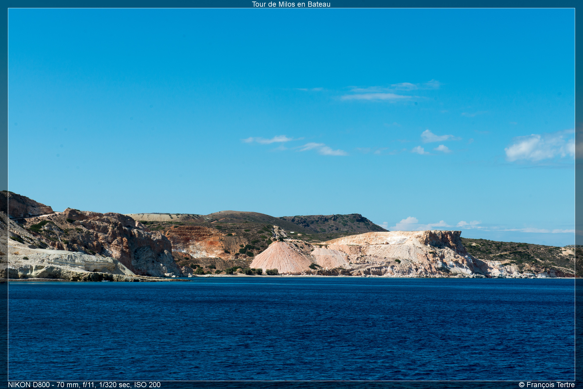Click the copyright text '© François Tertre'

(x=547, y=385)
